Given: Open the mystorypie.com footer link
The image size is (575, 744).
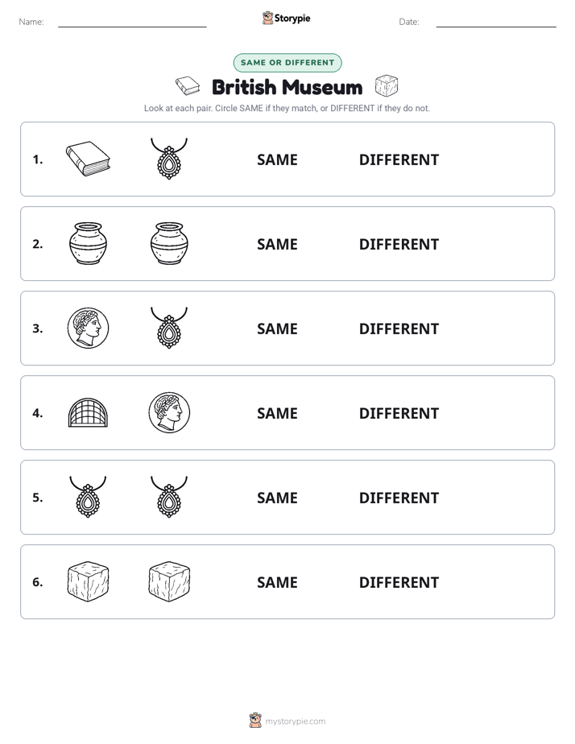Looking at the screenshot, I should (295, 721).
